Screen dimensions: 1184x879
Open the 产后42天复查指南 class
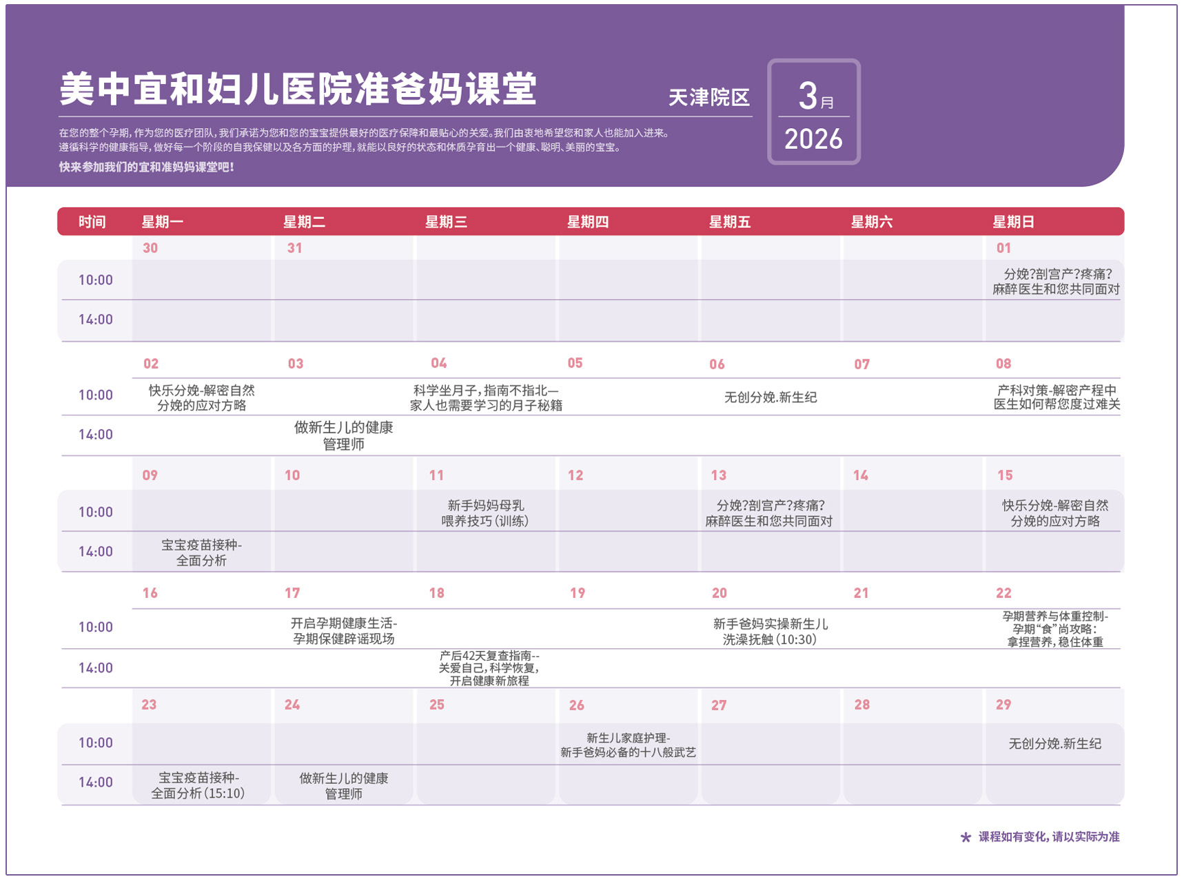(489, 668)
